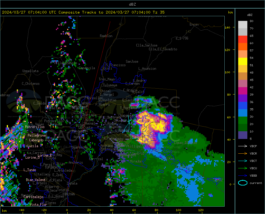This screenshot has height=214, width=265.
Task: Select the yellow 51 dBZ color swatch
Action: click(x=243, y=61)
